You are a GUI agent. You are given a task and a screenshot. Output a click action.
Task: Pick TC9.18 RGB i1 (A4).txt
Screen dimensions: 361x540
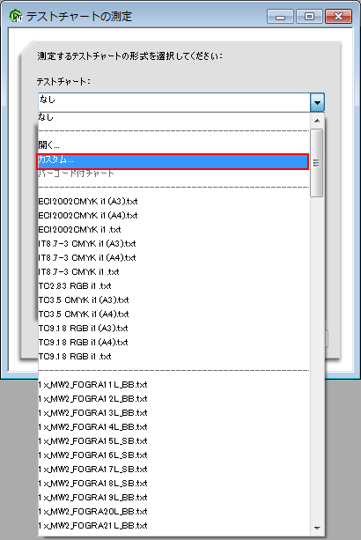coord(173,343)
